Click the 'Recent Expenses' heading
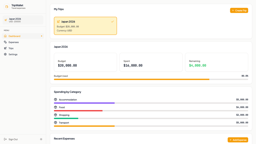Image resolution: width=256 pixels, height=144 pixels. [x=64, y=138]
